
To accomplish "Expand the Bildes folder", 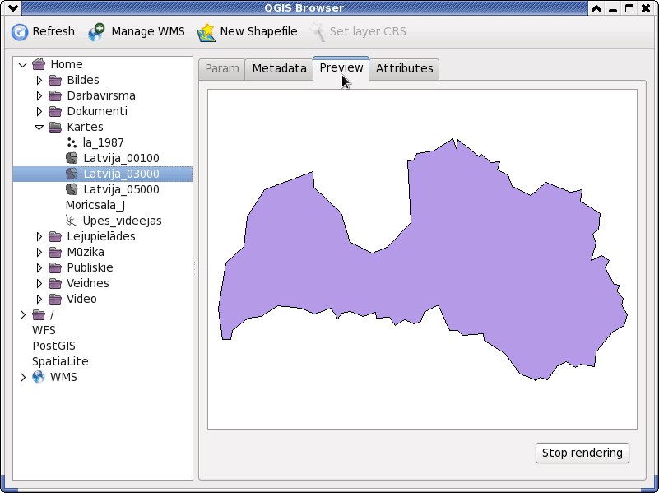I will pyautogui.click(x=39, y=80).
